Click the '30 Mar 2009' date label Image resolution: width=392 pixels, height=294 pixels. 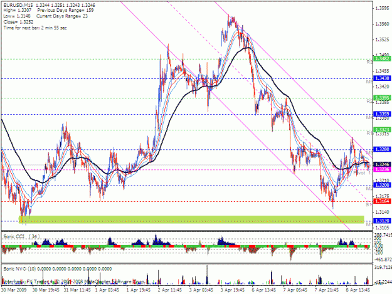14,290
